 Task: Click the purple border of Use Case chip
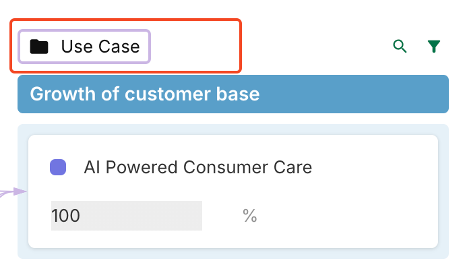(x=84, y=30)
